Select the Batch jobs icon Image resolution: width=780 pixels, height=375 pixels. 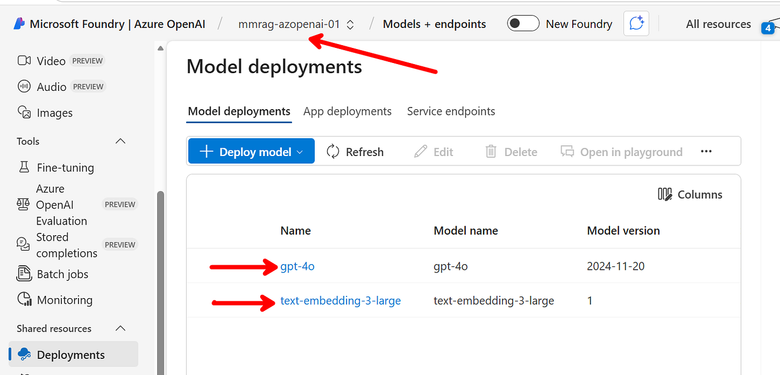pyautogui.click(x=24, y=274)
